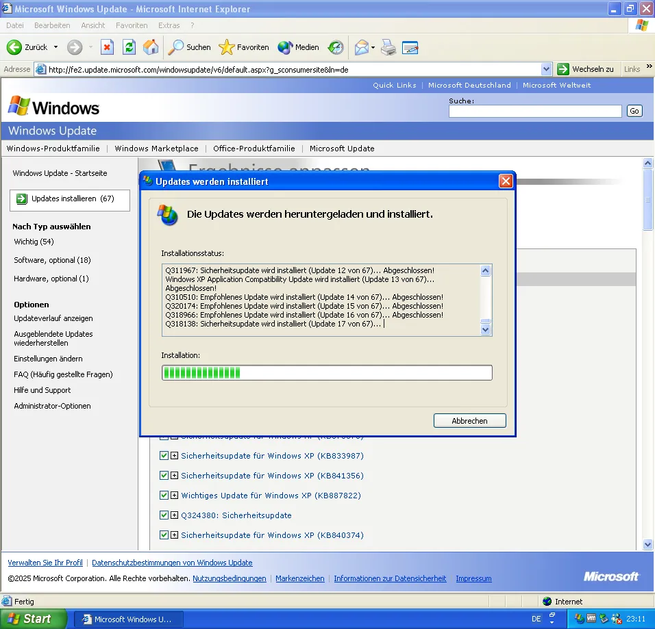The width and height of the screenshot is (655, 629).
Task: Open the Suchen search toolbar button
Action: (190, 47)
